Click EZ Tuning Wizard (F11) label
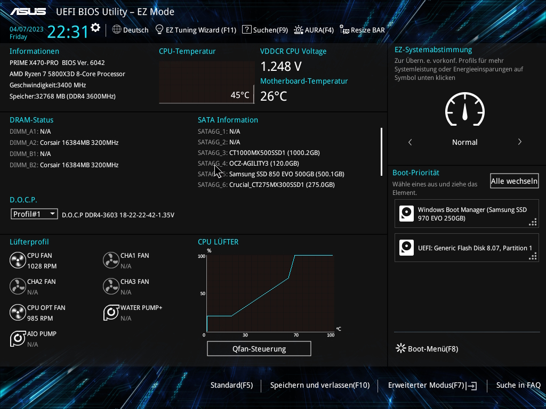This screenshot has height=409, width=546. 201,30
